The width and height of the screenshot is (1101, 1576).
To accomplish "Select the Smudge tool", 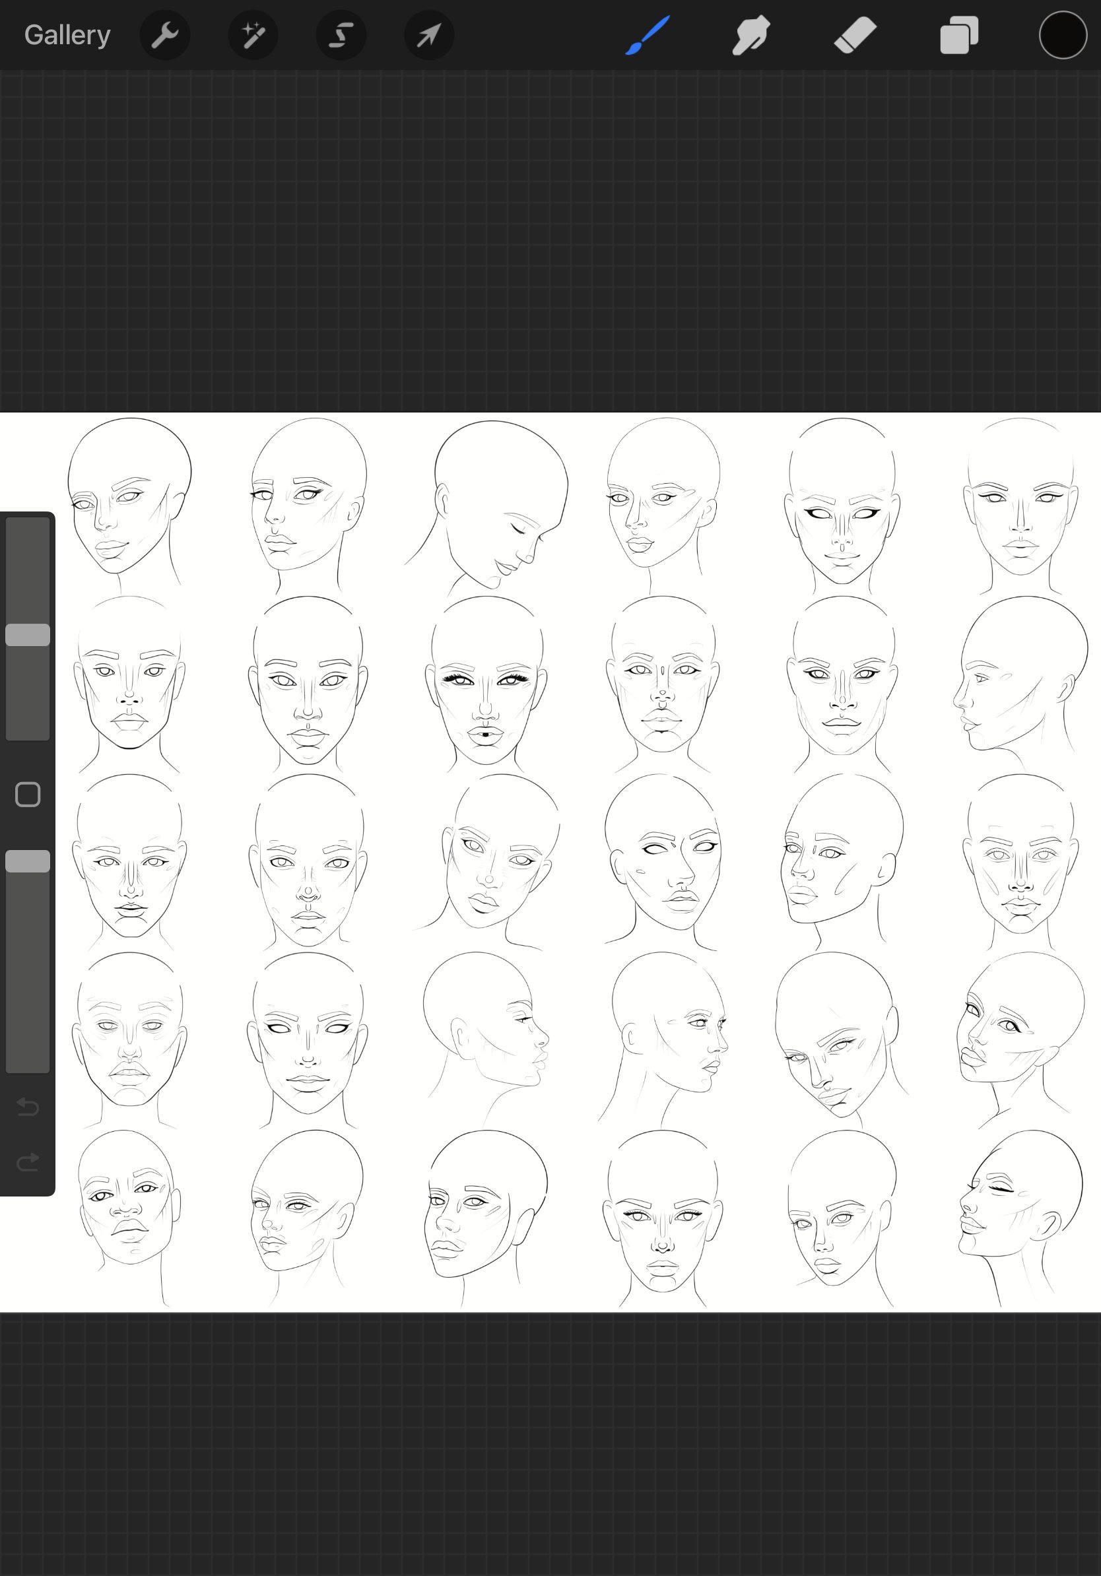I will click(751, 35).
